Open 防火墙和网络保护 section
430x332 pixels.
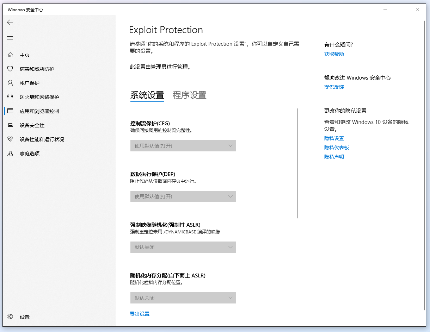[59, 97]
